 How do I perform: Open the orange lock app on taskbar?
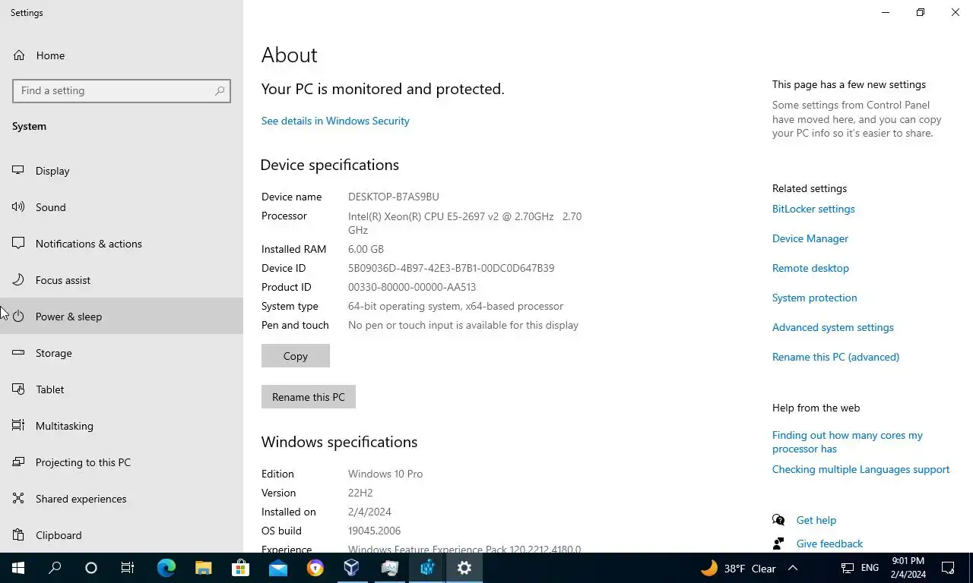pyautogui.click(x=315, y=568)
